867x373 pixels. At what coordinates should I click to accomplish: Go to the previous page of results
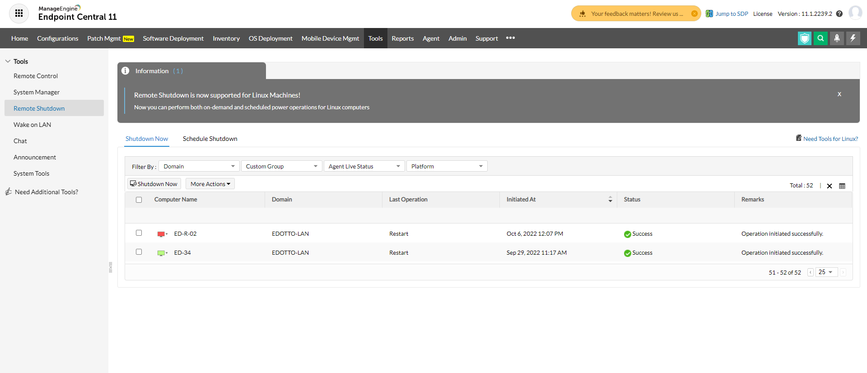811,272
